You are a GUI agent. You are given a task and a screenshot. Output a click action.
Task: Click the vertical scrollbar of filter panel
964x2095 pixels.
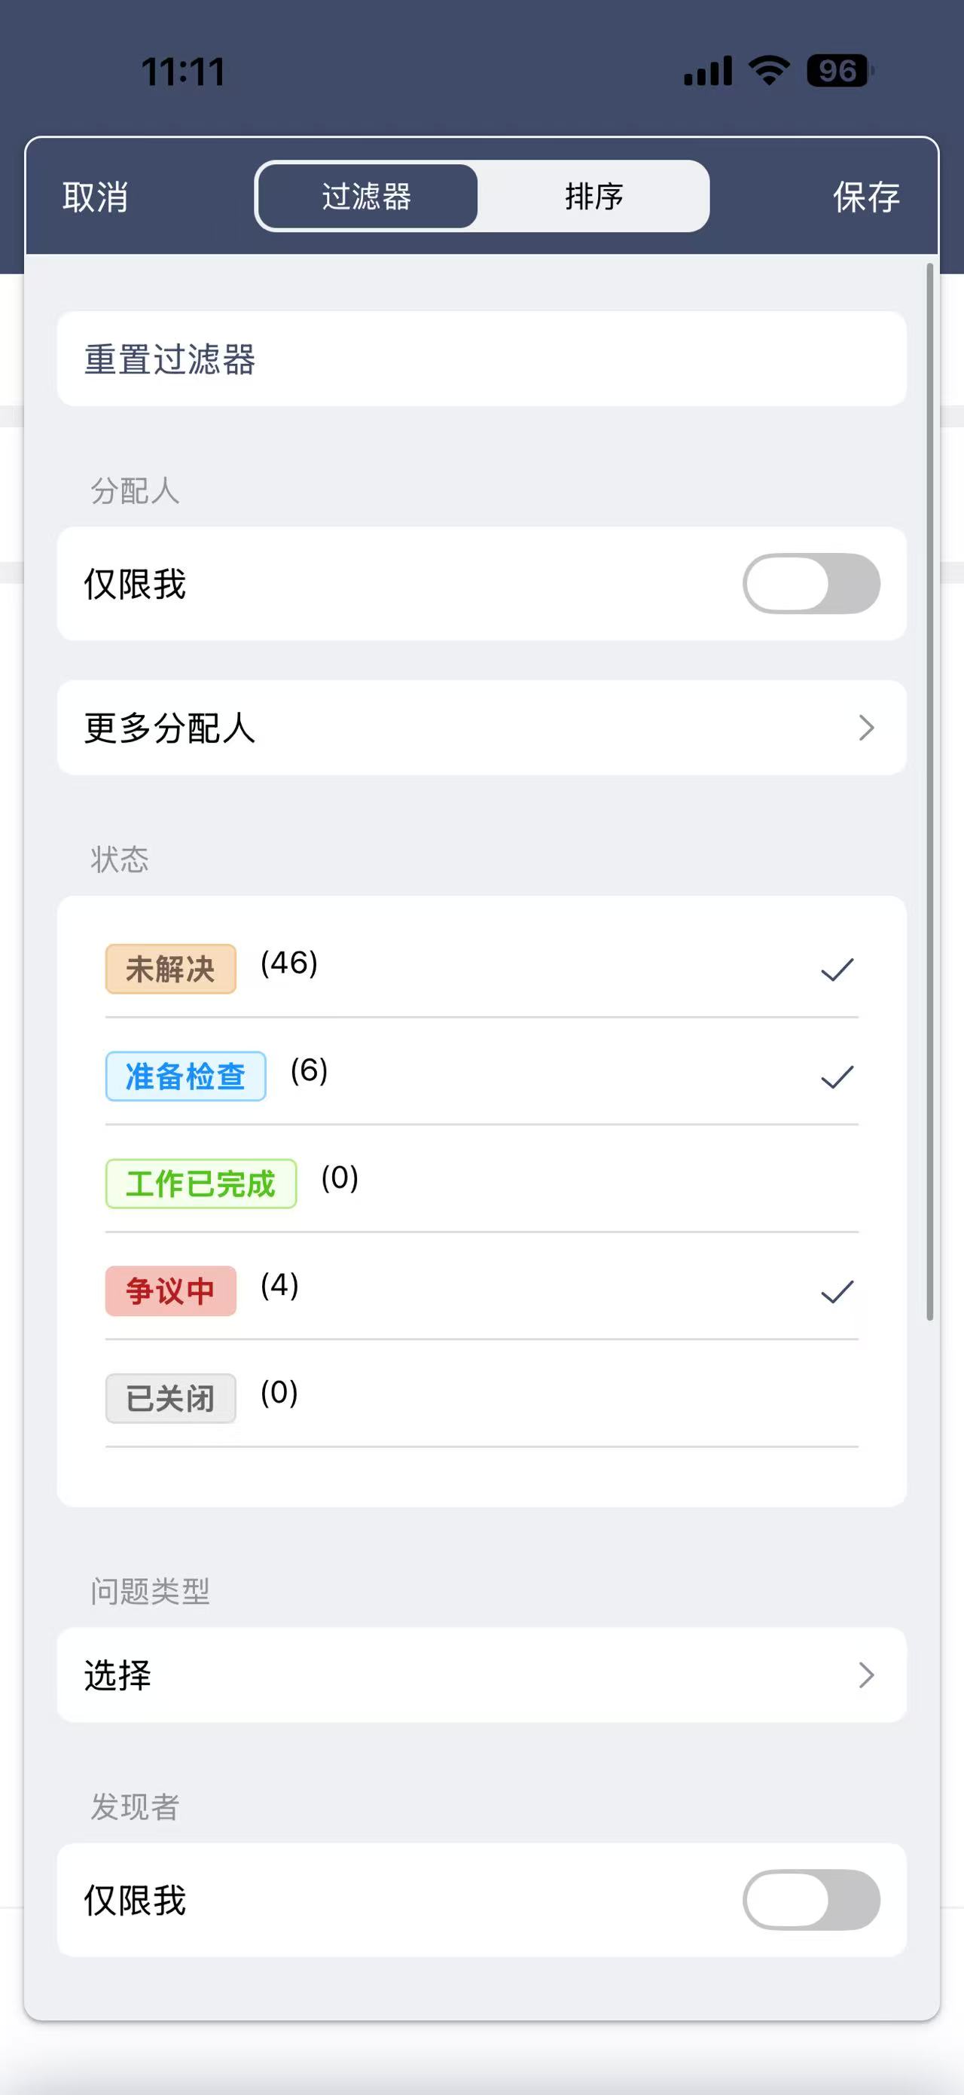tap(930, 790)
